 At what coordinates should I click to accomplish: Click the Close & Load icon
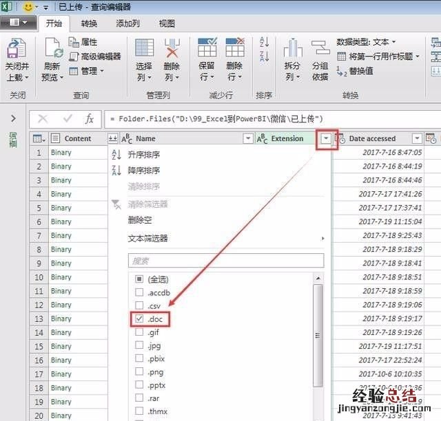[17, 48]
